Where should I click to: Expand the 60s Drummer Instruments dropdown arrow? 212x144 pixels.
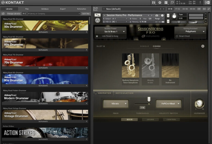86,50
